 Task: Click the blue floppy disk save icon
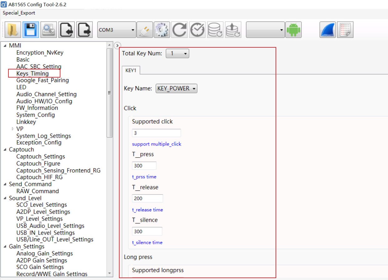tap(31, 30)
